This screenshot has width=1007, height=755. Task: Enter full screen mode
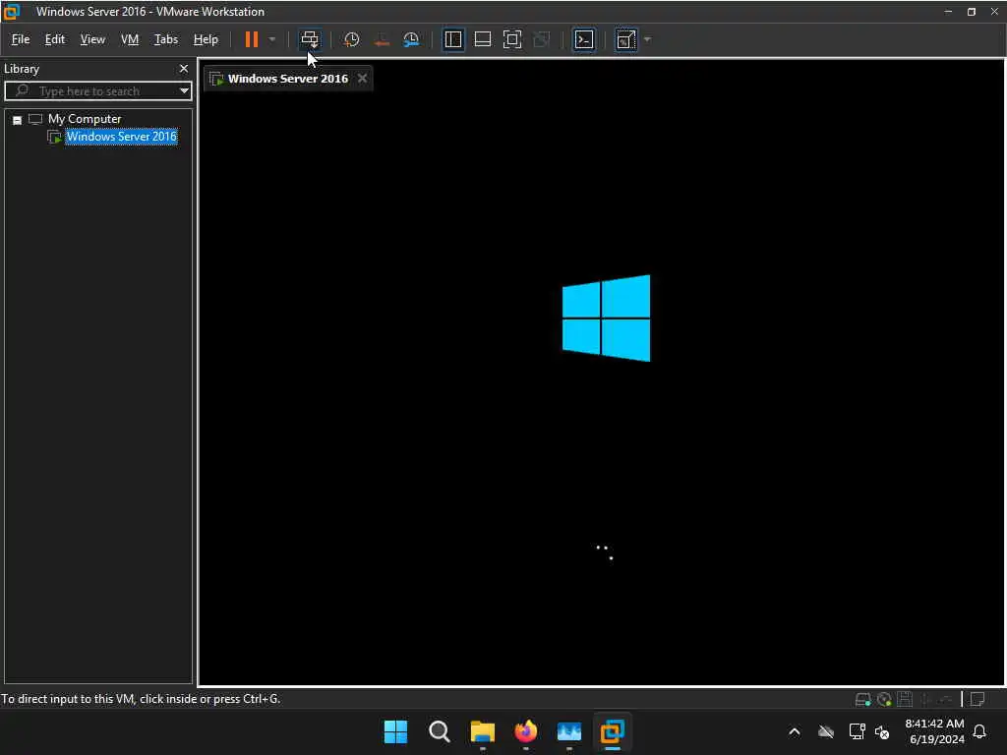512,39
